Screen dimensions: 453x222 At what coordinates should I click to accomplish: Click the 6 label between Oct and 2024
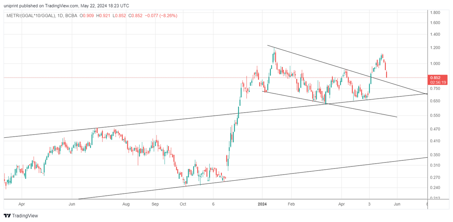point(213,204)
